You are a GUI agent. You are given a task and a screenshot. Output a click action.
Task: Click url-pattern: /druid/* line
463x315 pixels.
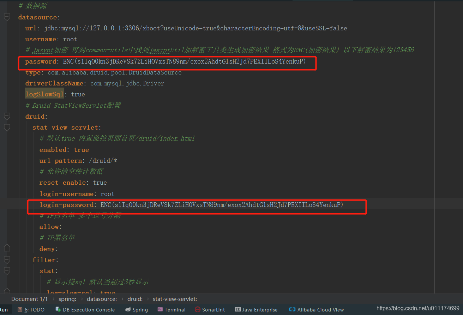pyautogui.click(x=78, y=161)
